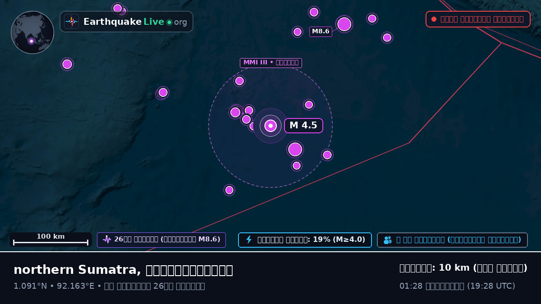
Task: Click the red dot in the alert badge
Action: pos(434,19)
